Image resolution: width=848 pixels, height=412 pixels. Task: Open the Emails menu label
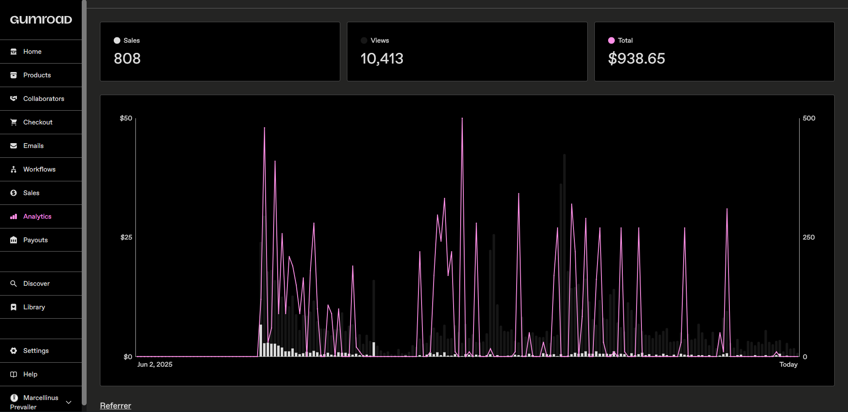click(33, 146)
